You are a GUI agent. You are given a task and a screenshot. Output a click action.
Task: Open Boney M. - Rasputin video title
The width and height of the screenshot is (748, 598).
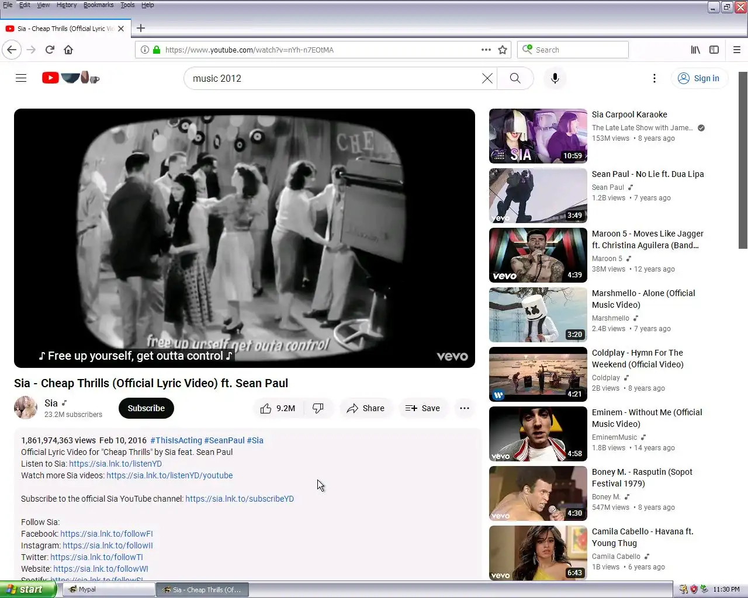click(642, 478)
